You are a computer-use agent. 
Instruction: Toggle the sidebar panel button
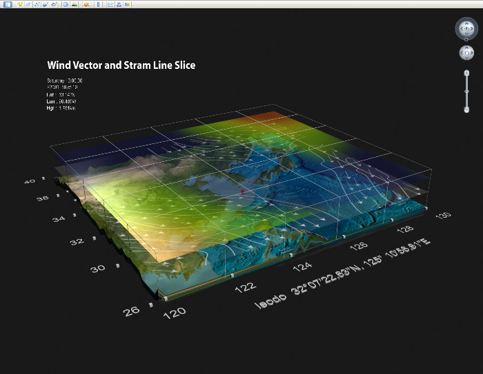coord(8,4)
